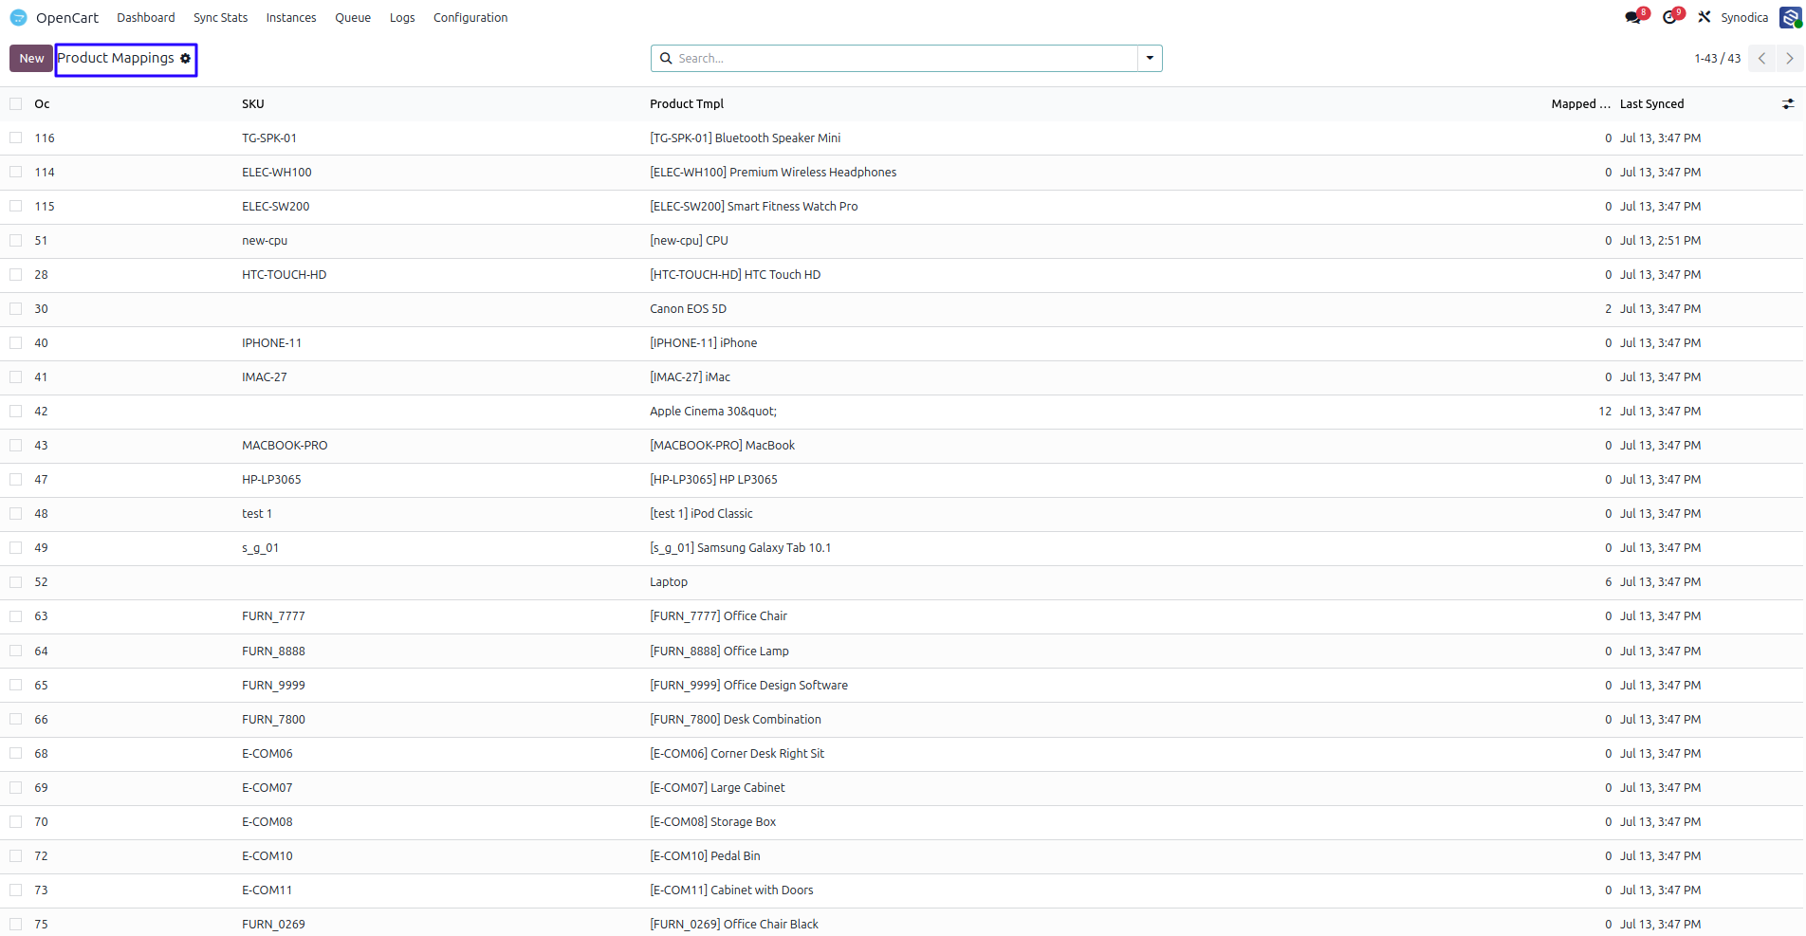Expand the search filter options dropdown

(1150, 59)
